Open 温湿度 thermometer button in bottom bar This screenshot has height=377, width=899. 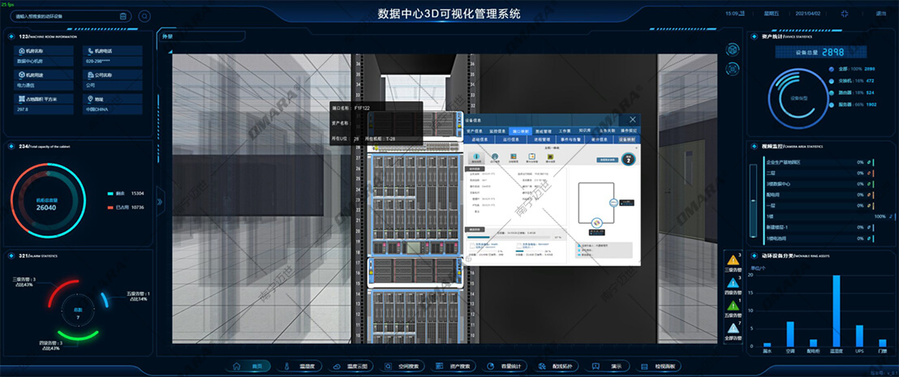coord(300,366)
